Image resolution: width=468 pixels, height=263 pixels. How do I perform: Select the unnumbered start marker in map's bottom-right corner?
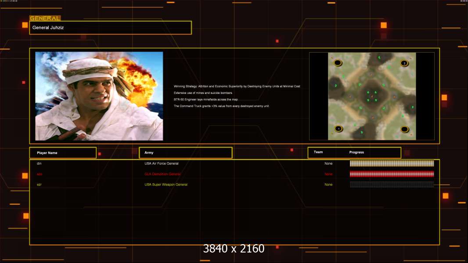404,129
